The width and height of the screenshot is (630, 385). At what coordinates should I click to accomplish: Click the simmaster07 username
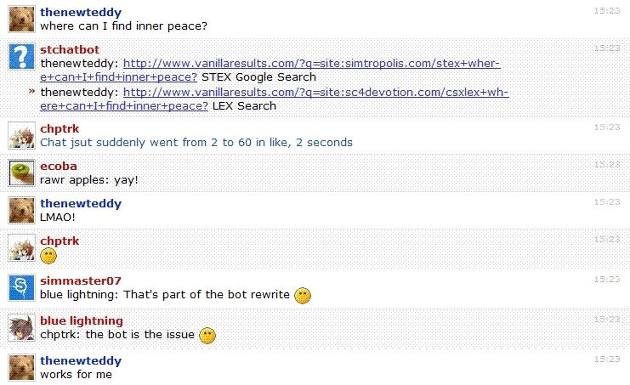point(81,281)
